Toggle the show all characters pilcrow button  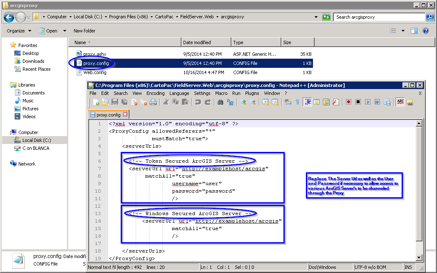pyautogui.click(x=297, y=102)
